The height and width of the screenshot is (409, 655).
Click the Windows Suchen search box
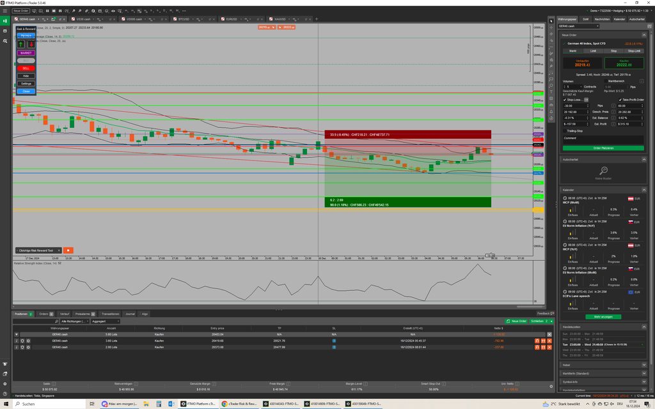coord(49,404)
